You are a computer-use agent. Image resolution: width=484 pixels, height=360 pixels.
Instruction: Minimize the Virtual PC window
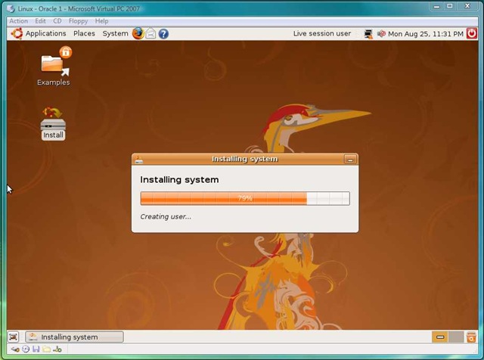tap(436, 6)
